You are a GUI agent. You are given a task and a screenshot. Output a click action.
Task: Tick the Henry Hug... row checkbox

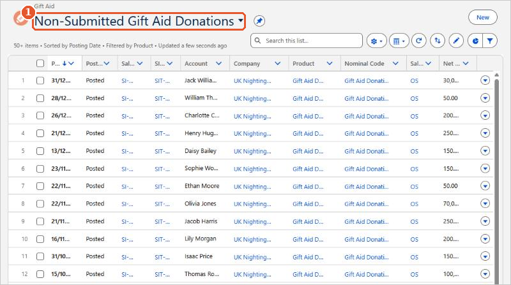tap(40, 133)
